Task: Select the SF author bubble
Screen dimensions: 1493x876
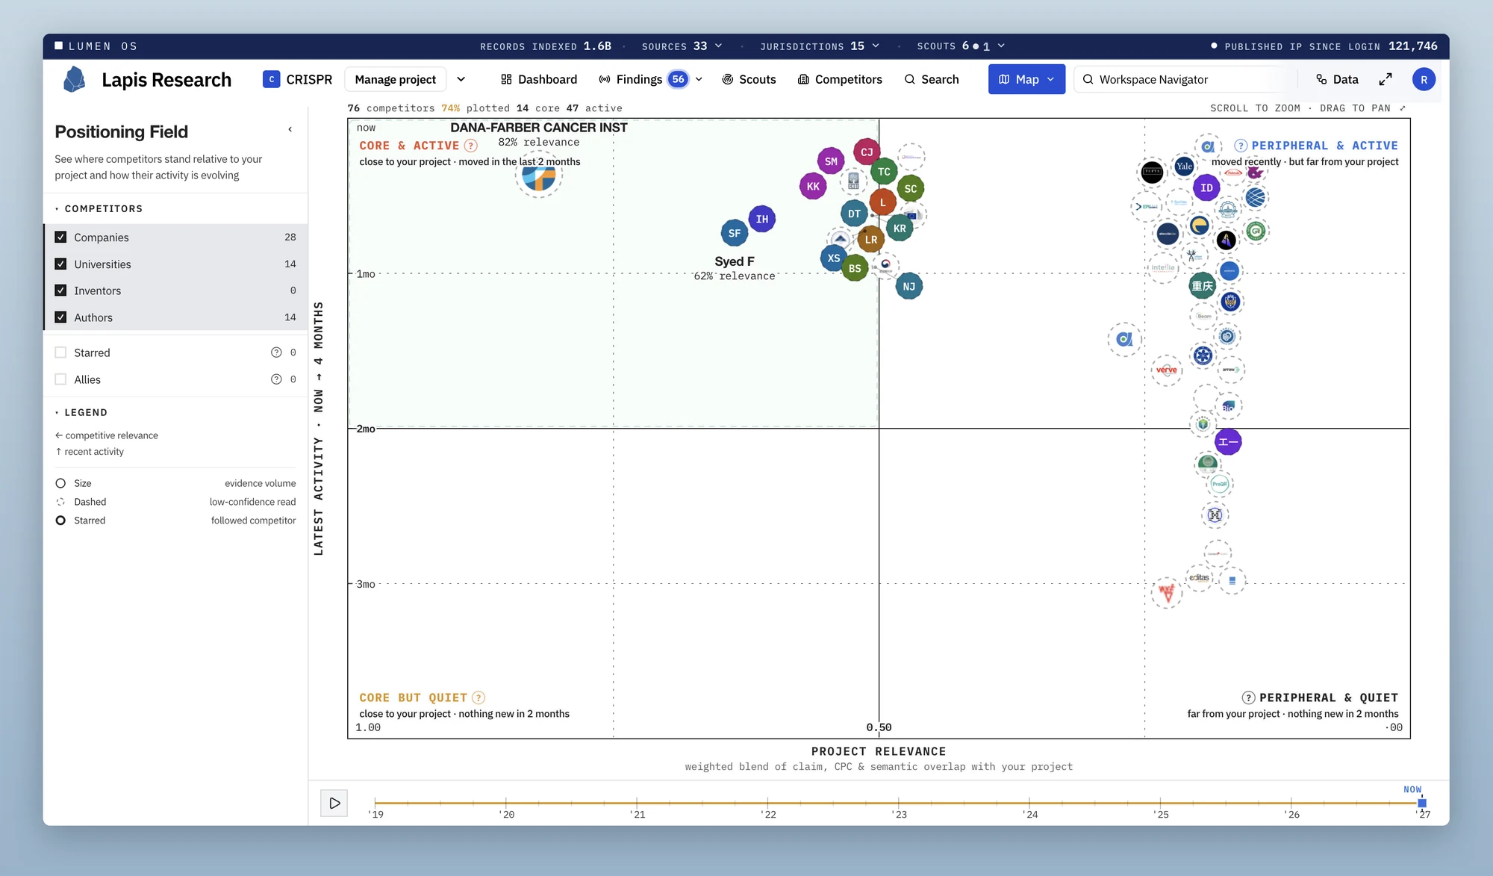Action: pos(735,233)
